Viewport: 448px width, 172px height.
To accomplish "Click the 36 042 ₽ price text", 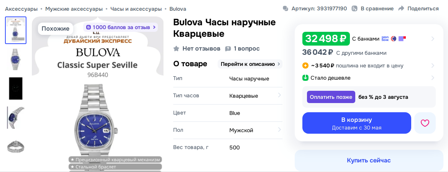I will (318, 52).
